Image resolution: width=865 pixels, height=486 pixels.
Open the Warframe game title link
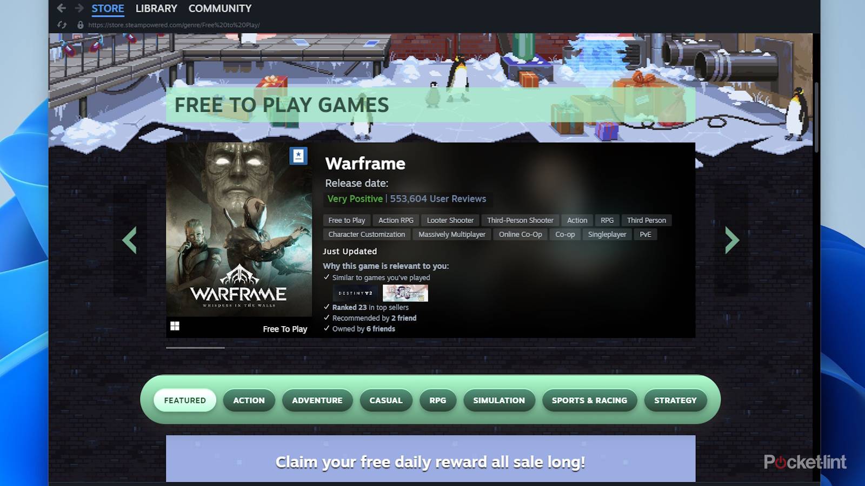coord(365,164)
